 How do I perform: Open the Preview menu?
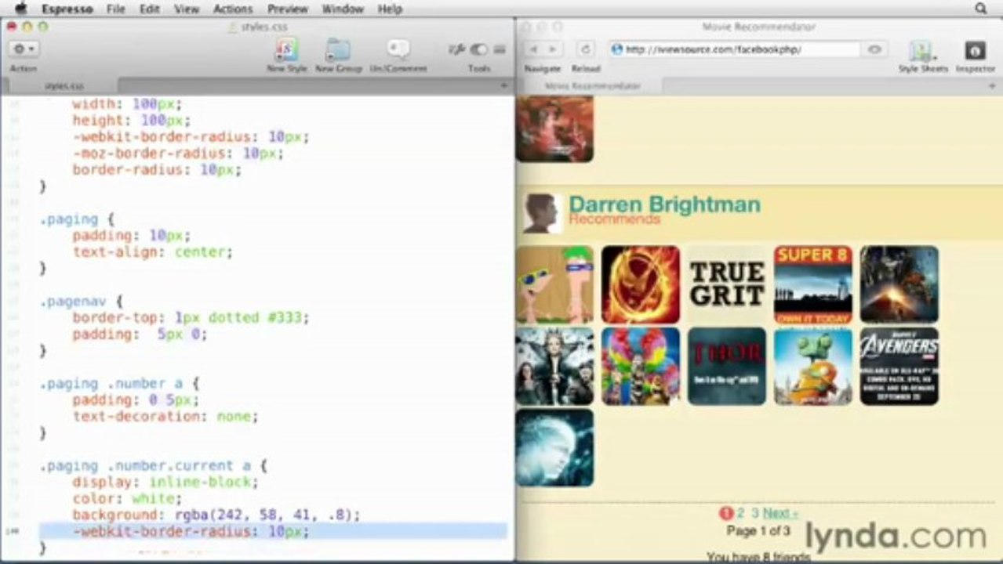click(x=287, y=9)
